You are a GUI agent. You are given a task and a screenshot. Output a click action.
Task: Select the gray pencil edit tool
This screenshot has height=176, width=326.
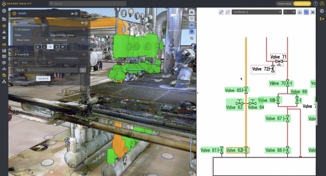click(221, 12)
